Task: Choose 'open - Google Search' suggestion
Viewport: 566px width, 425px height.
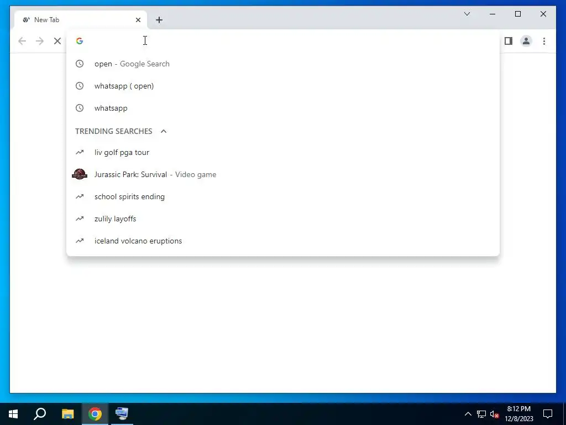Action: (283, 64)
